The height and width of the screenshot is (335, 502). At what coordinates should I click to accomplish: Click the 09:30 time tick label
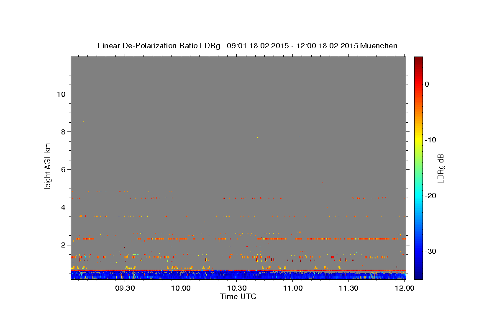pos(125,288)
